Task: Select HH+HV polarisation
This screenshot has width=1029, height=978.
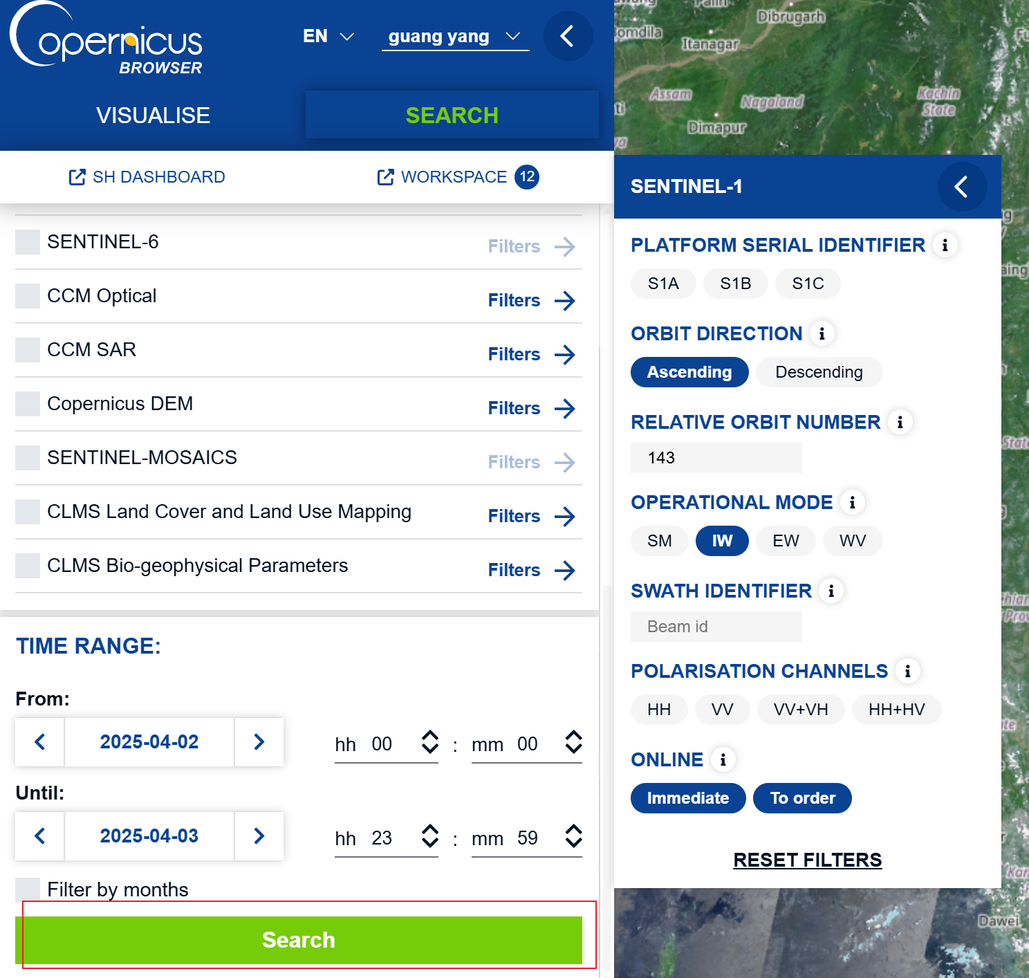Action: tap(896, 710)
